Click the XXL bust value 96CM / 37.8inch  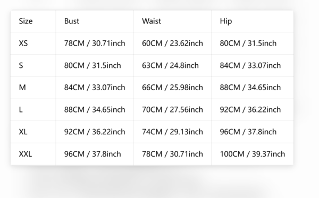pyautogui.click(x=93, y=154)
